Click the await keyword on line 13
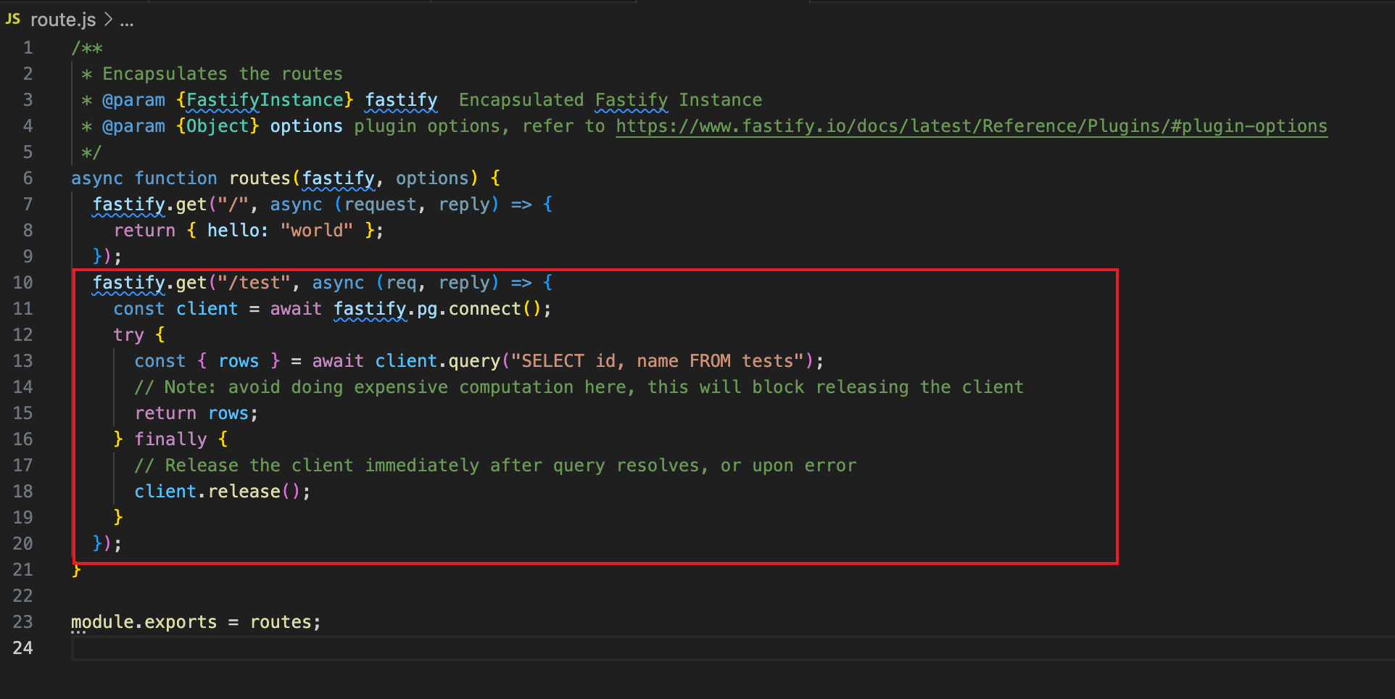 pyautogui.click(x=337, y=360)
